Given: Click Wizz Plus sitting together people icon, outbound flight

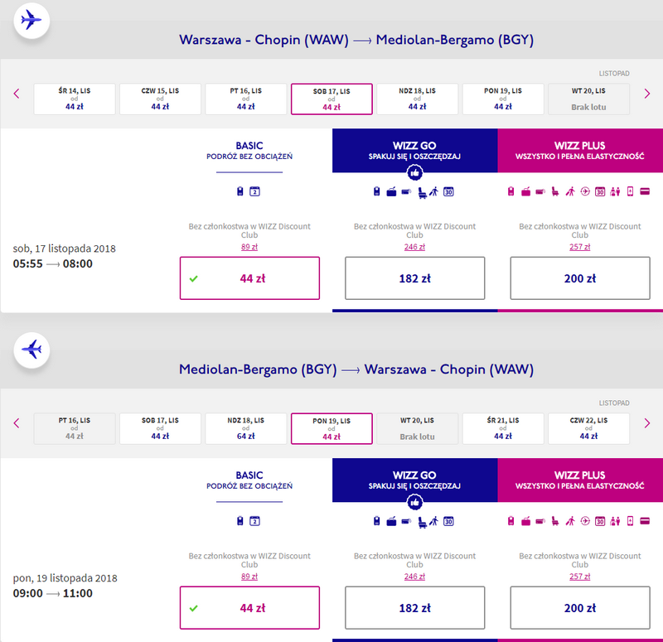Looking at the screenshot, I should (x=615, y=192).
